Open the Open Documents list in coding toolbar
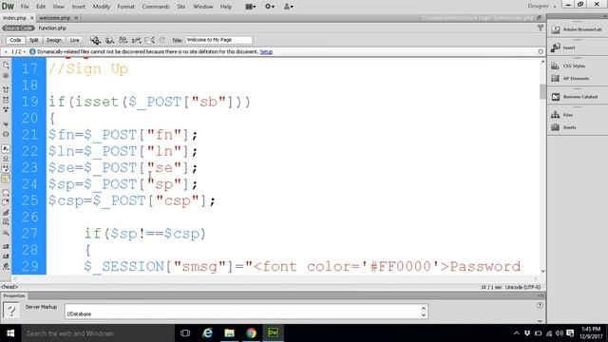608x342 pixels. point(6,66)
